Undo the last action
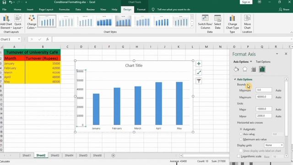Viewport: 293px width, 165px height. [11, 2]
